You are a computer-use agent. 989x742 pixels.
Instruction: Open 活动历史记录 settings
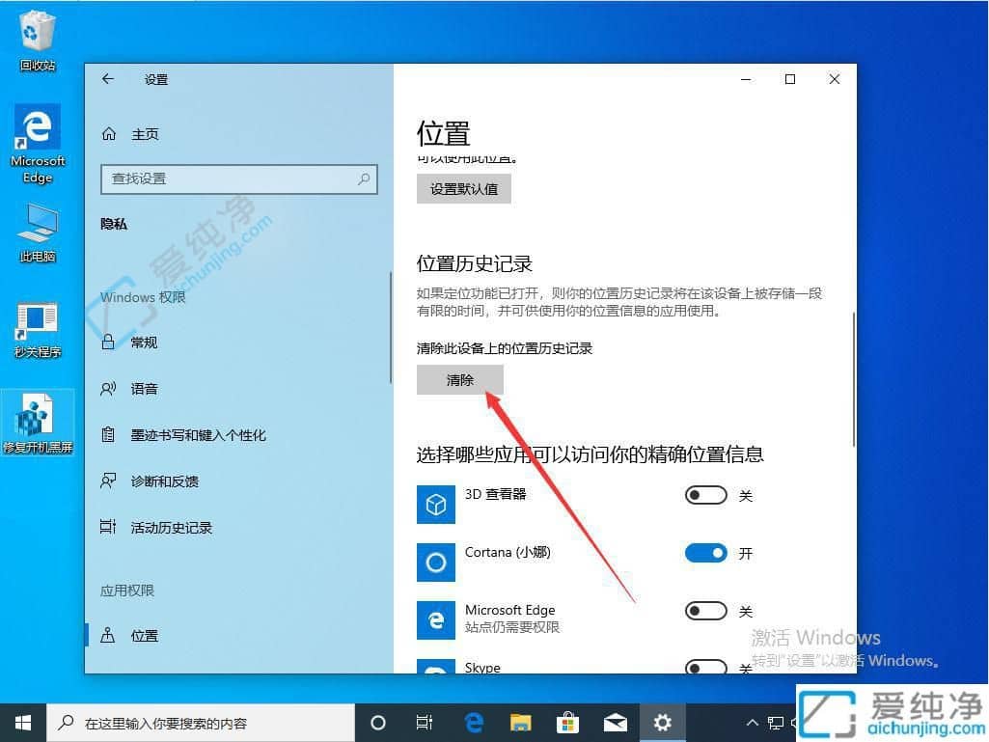[x=171, y=528]
